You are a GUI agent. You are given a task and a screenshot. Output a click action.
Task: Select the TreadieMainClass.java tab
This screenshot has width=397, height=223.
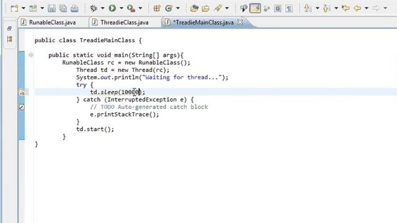coord(203,22)
